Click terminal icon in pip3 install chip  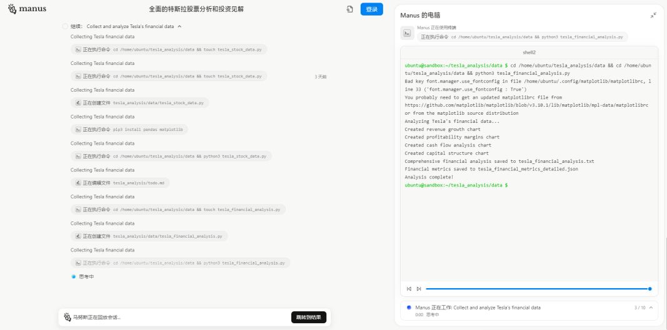(78, 130)
